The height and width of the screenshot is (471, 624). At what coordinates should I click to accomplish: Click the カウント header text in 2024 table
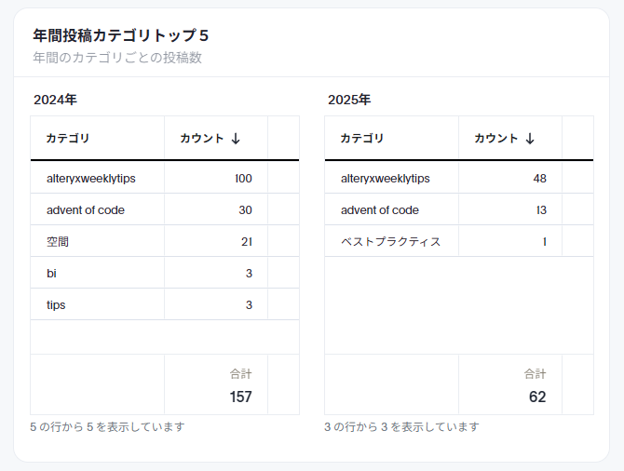pyautogui.click(x=201, y=139)
